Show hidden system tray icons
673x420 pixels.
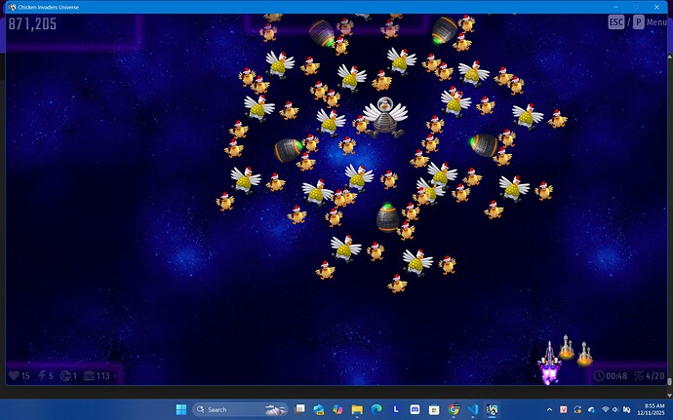[x=549, y=409]
